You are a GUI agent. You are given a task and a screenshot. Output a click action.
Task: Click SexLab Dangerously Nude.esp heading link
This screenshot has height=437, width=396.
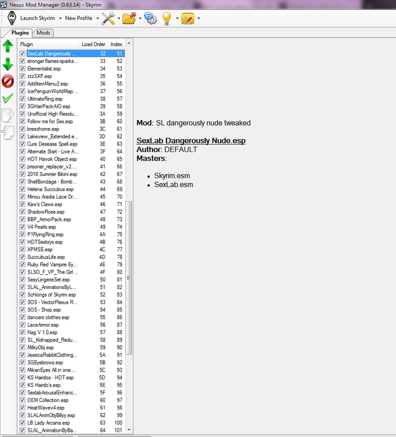(191, 140)
